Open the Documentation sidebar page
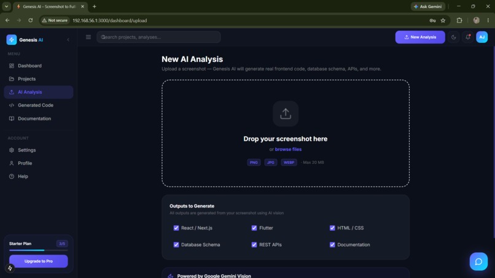The width and height of the screenshot is (495, 278). (x=39, y=118)
